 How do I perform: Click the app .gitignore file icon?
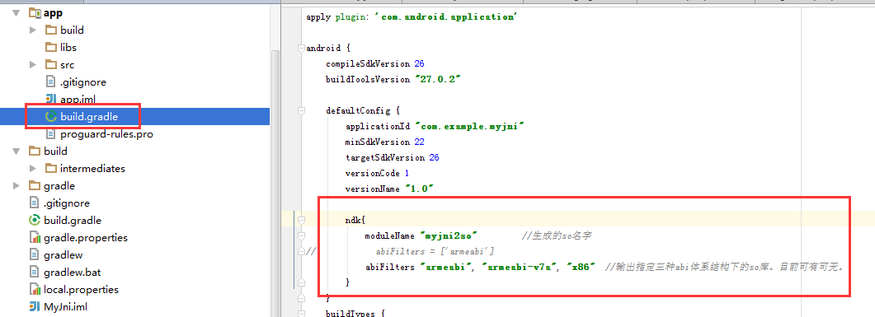tap(51, 82)
